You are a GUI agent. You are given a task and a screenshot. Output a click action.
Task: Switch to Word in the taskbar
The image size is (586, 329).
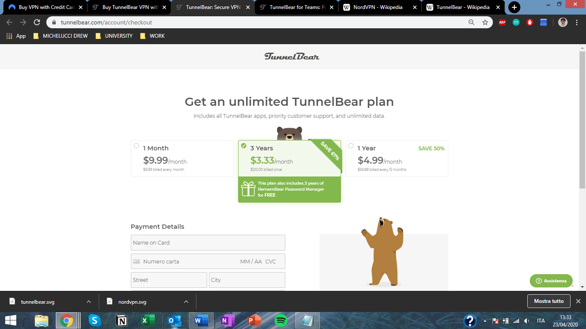pos(201,320)
